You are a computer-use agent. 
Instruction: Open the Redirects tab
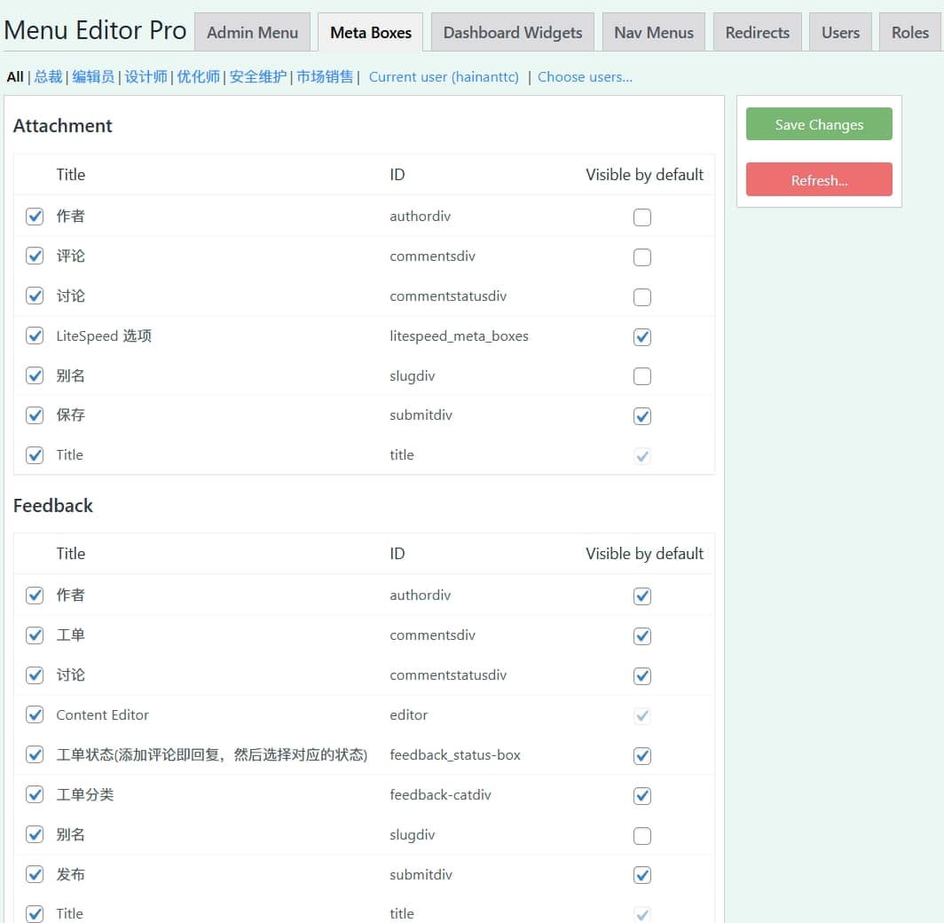click(757, 33)
